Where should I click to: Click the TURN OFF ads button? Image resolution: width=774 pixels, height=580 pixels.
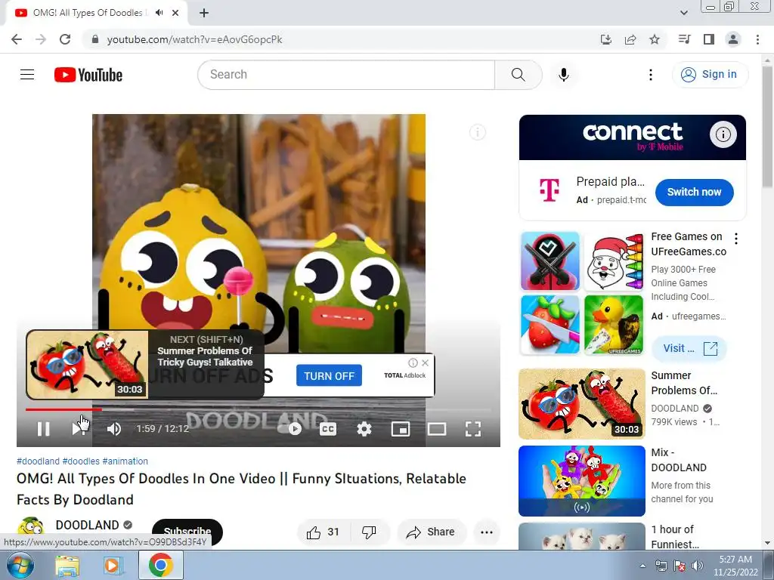click(329, 376)
